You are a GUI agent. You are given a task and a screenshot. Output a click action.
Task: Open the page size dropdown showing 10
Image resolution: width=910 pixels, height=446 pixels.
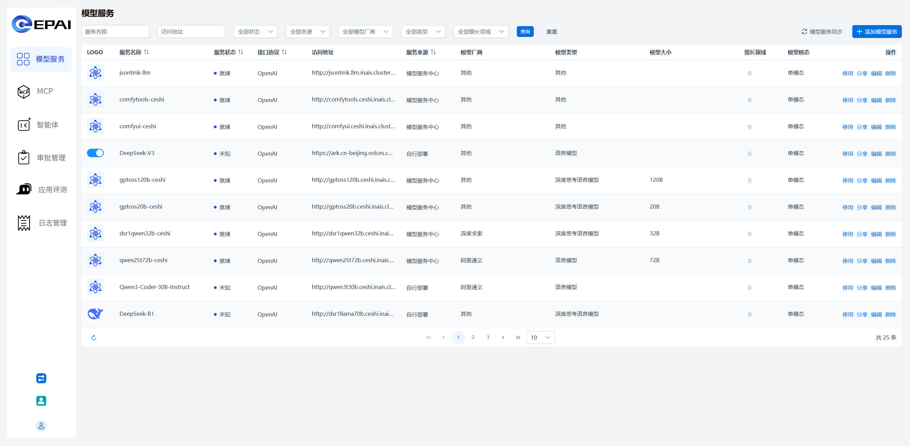pos(540,338)
